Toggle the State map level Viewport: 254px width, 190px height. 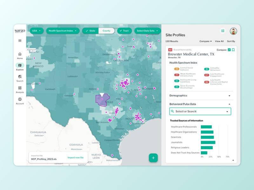pyautogui.click(x=90, y=31)
